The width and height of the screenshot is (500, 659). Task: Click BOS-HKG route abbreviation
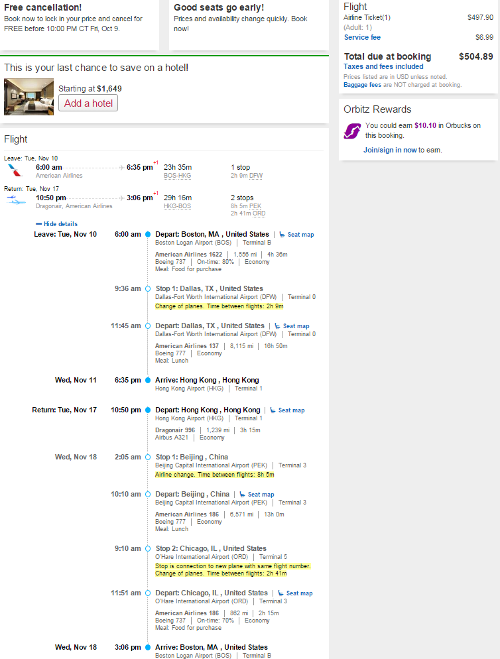pyautogui.click(x=177, y=176)
